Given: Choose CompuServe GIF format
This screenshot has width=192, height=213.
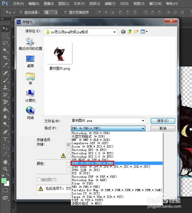Looking at the screenshot, I should pos(117,143).
